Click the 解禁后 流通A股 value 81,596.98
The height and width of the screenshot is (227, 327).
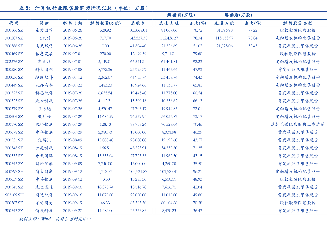pos(224,30)
